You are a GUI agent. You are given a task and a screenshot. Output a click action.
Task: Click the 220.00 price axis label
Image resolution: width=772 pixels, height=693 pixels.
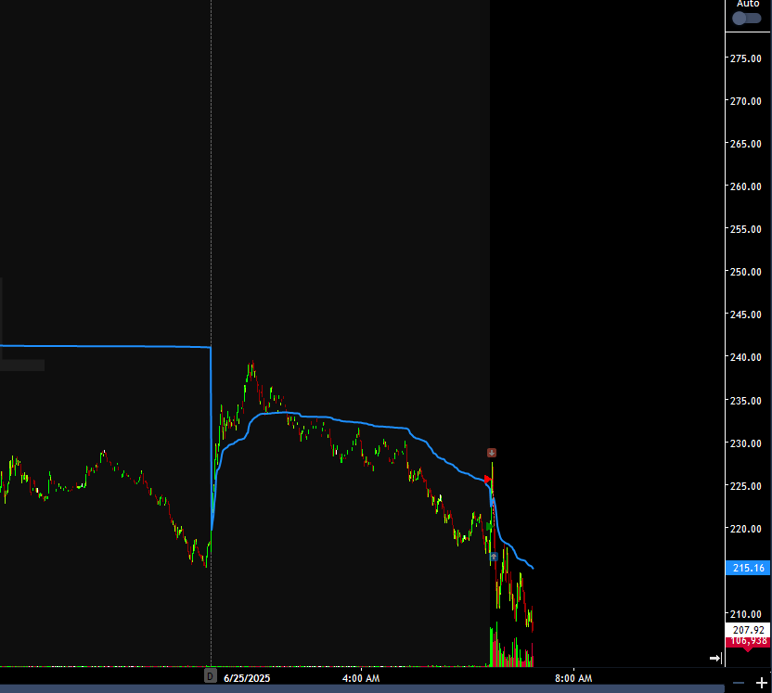(x=745, y=529)
